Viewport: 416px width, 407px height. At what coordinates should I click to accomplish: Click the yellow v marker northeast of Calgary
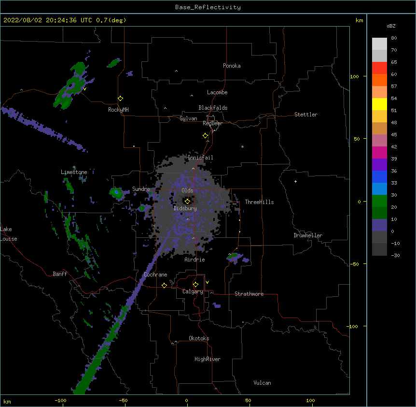(x=207, y=282)
